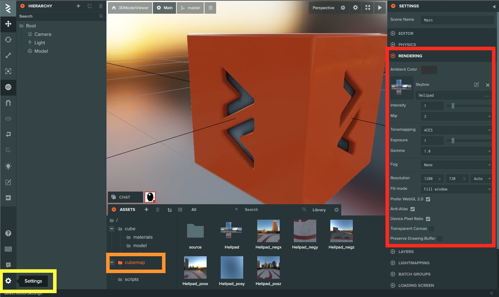499x297 pixels.
Task: Select the cubemap folder in assets tree
Action: pos(135,263)
